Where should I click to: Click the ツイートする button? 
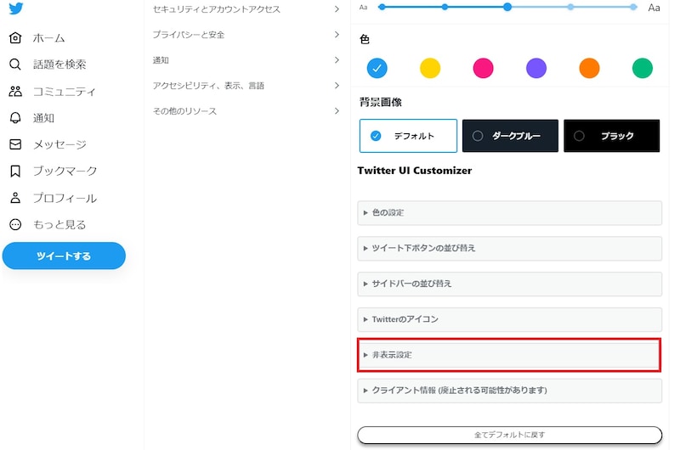tap(64, 256)
